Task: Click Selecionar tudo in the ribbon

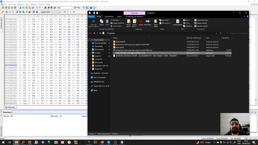Action: 201,20
